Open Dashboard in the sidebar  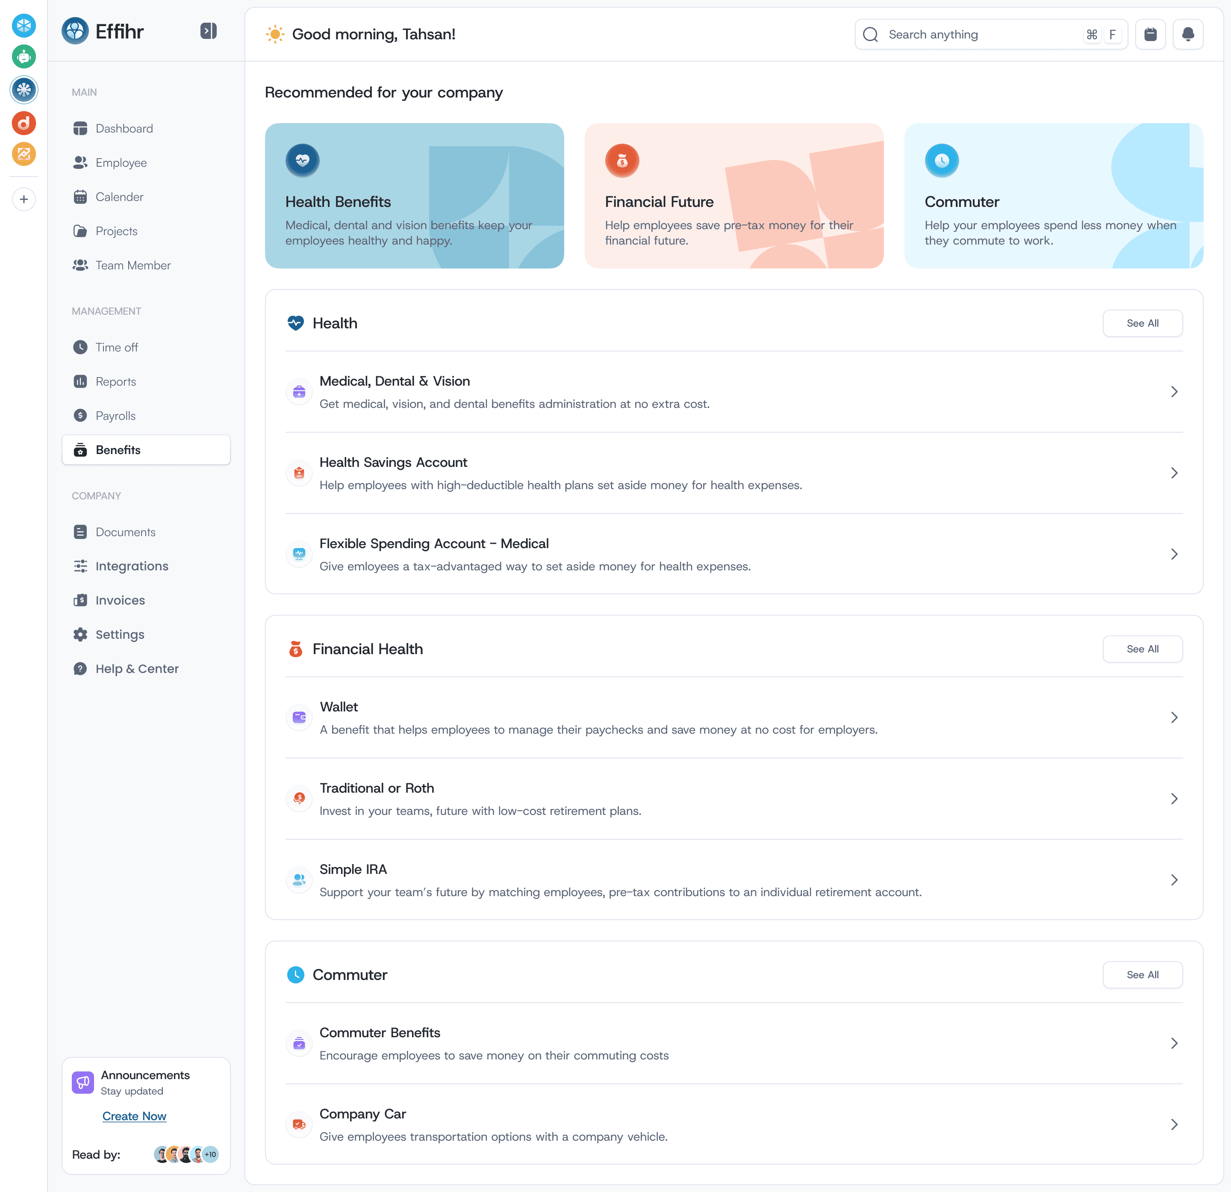click(x=146, y=128)
